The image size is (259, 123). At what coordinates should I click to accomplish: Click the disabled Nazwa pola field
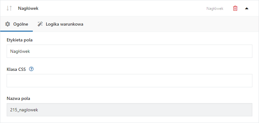pyautogui.click(x=129, y=110)
